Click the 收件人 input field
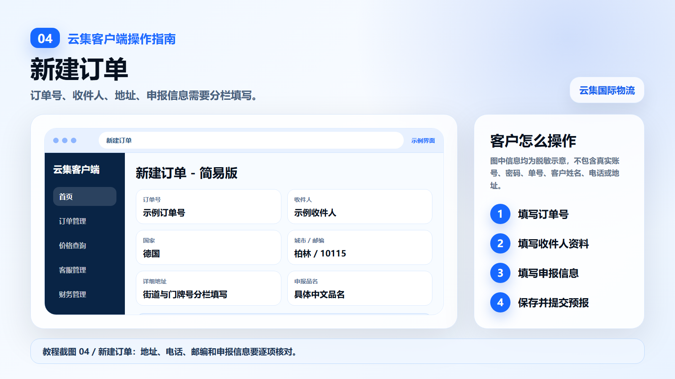 360,207
